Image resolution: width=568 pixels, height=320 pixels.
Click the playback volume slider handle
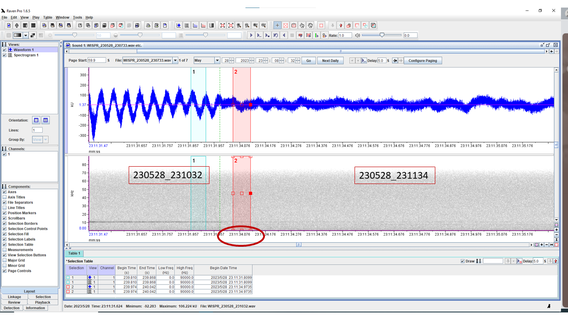coord(382,35)
